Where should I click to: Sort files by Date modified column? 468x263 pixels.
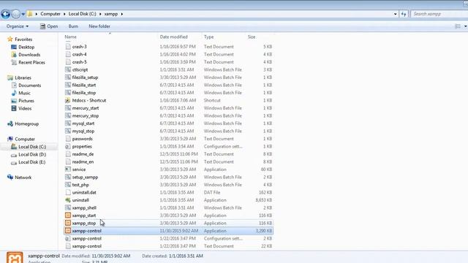click(x=174, y=37)
